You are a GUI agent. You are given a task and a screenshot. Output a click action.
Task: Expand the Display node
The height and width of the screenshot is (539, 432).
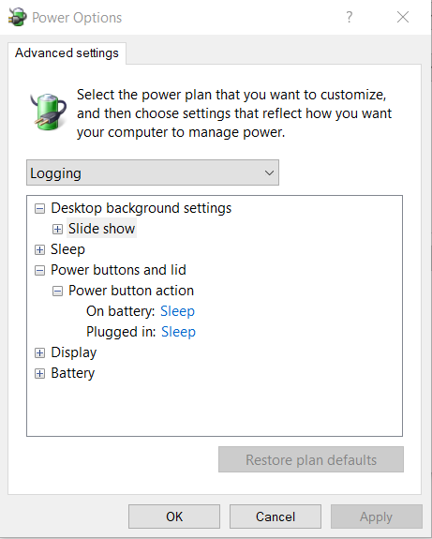(40, 352)
